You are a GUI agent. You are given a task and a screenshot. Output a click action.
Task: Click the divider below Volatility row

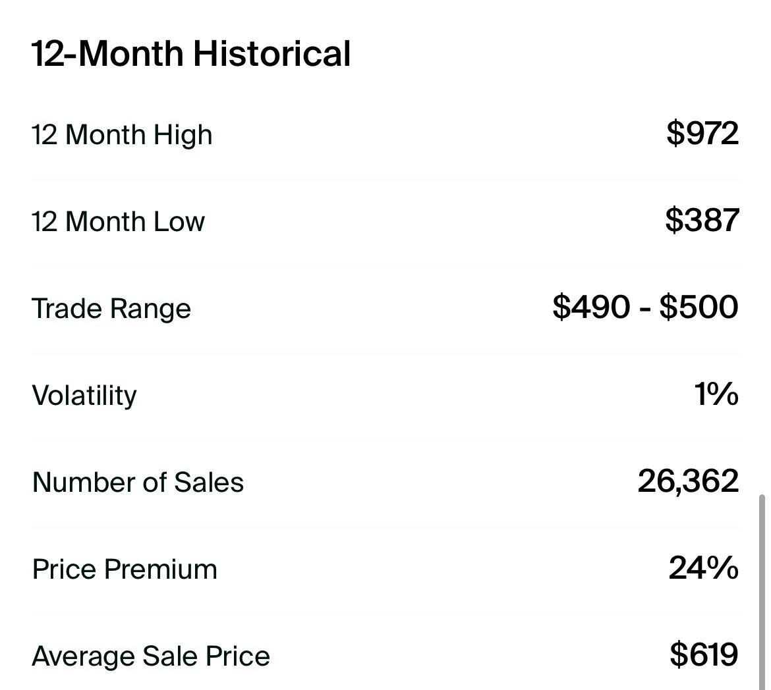pyautogui.click(x=385, y=440)
